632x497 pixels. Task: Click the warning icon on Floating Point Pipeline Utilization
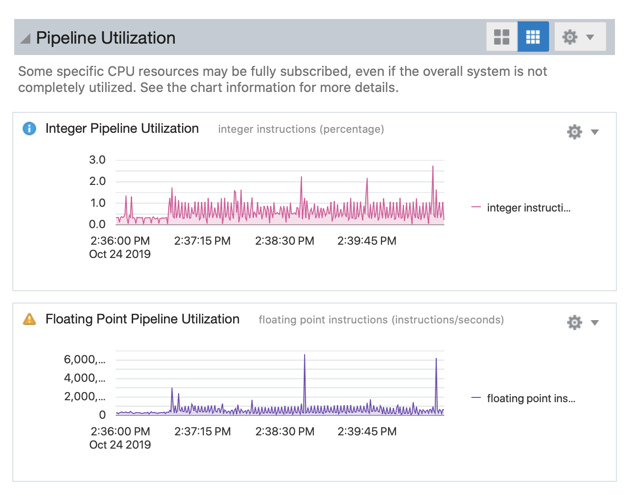(x=29, y=319)
